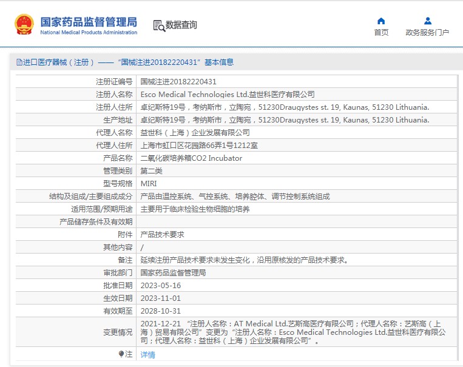Click the 国家药品监督管理局 site title
The image size is (463, 367).
[89, 22]
